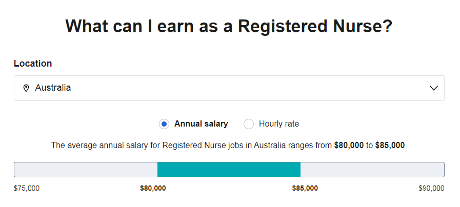This screenshot has height=207, width=460.
Task: Click the bold $85,000 scale label below bar
Action: 305,188
